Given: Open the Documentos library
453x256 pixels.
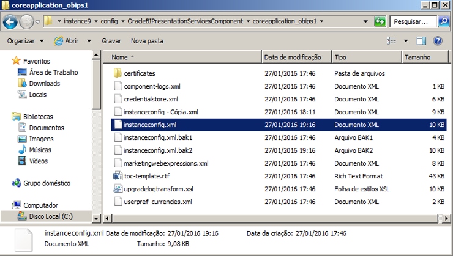Looking at the screenshot, I should (x=47, y=128).
